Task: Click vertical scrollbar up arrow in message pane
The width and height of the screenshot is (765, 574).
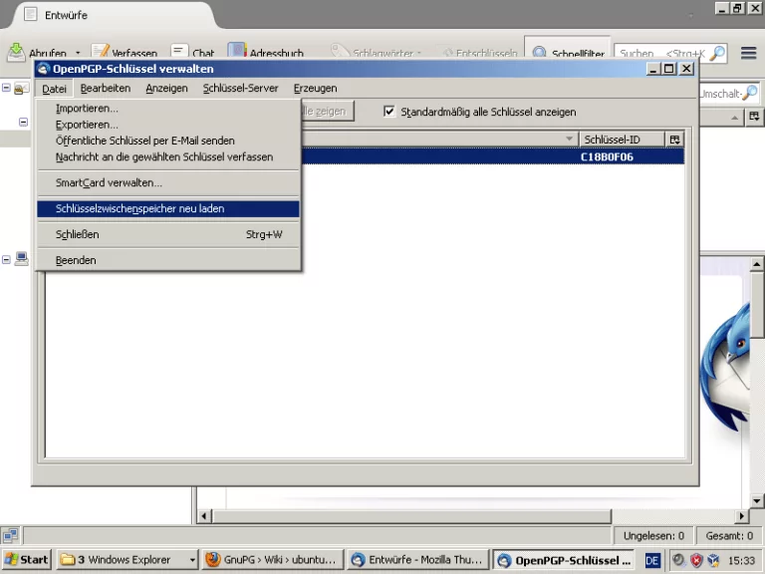Action: pos(756,264)
